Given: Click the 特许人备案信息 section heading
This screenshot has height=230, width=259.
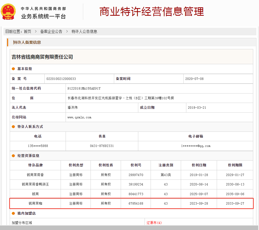Looking at the screenshot, I should pos(27,42).
